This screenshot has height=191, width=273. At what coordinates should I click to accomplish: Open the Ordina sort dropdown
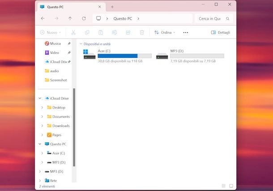click(165, 32)
